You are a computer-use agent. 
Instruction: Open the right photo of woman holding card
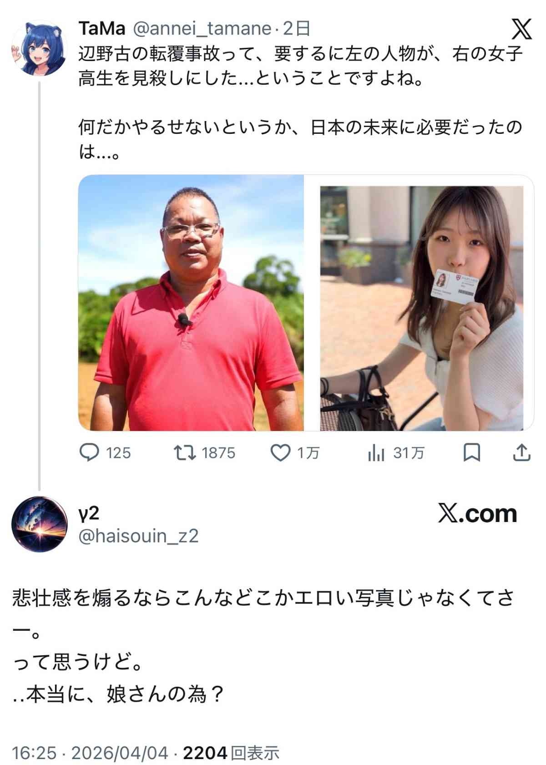pos(420,303)
